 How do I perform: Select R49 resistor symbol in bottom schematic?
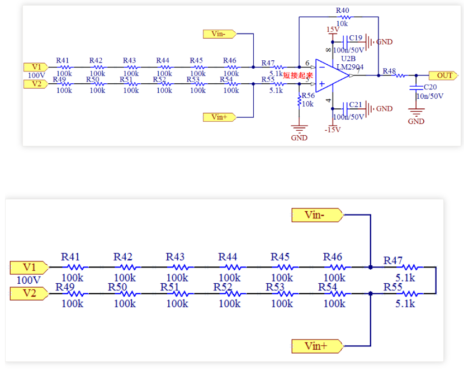tap(75, 294)
